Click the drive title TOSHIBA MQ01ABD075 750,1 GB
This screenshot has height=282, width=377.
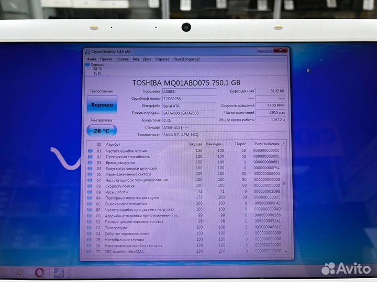186,83
